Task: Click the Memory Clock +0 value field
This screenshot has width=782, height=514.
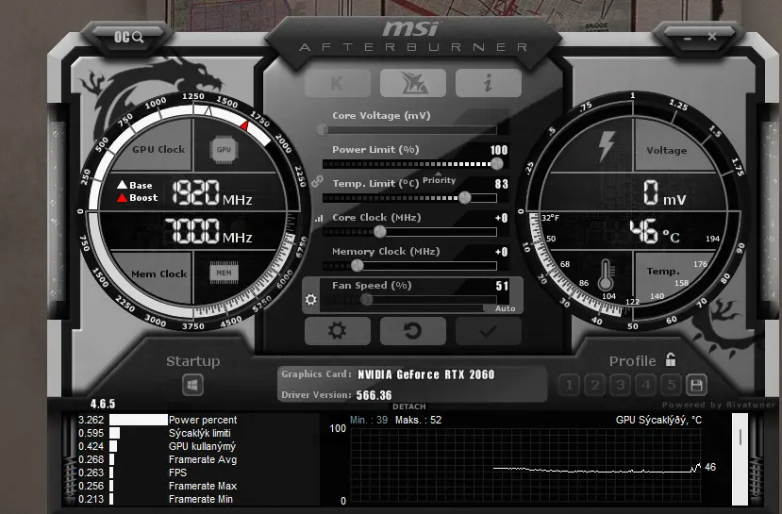Action: tap(501, 252)
